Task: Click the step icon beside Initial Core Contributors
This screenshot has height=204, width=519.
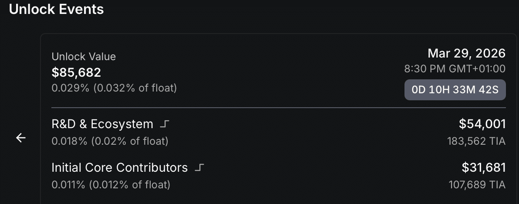Action: point(199,168)
